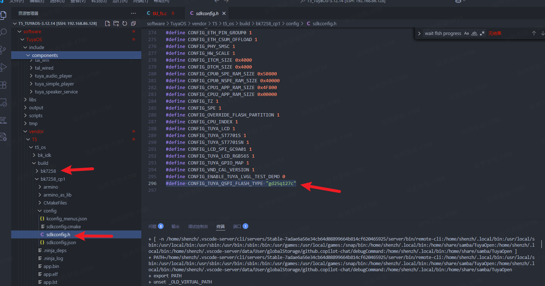This screenshot has width=545, height=286.
Task: Expand replace mode in find widget
Action: 419,34
